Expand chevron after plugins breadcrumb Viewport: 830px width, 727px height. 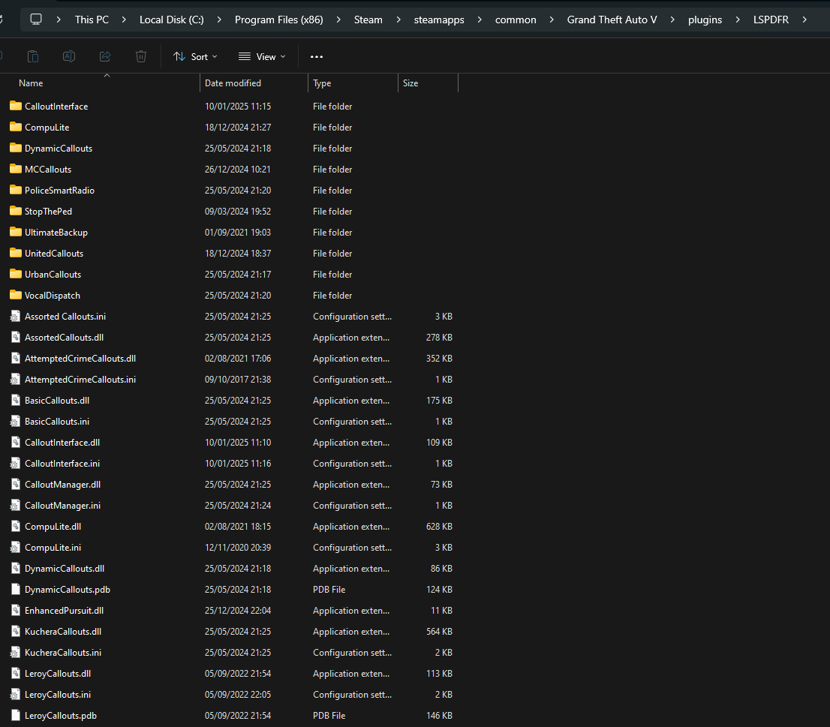[738, 20]
